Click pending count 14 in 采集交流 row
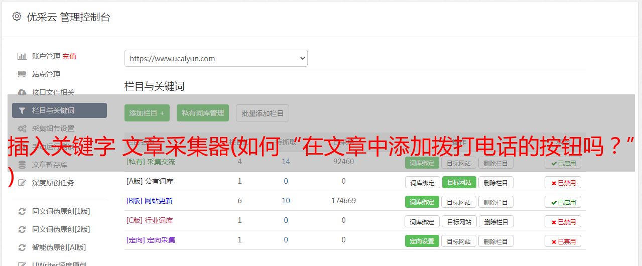The height and width of the screenshot is (266, 642). 286,162
